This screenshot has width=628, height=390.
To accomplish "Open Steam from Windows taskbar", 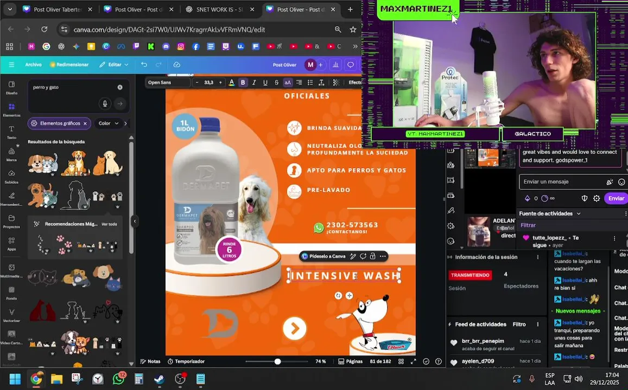I will click(x=160, y=379).
